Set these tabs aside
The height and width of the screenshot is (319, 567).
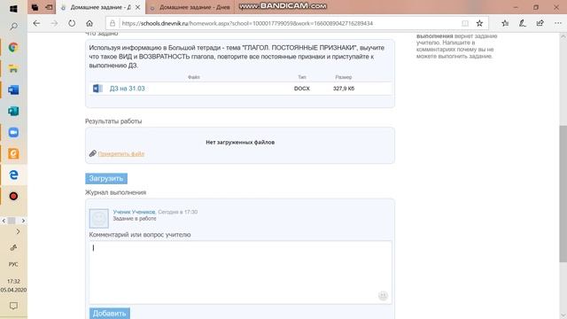click(49, 7)
